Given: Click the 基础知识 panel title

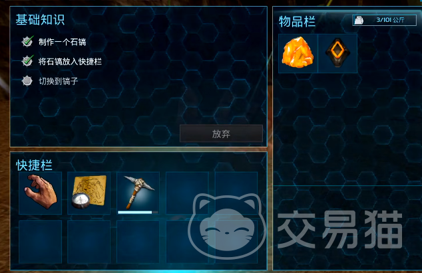Looking at the screenshot, I should (40, 20).
